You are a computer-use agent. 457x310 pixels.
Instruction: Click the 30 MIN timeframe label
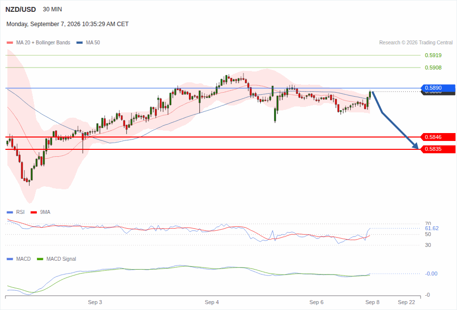tap(53, 9)
